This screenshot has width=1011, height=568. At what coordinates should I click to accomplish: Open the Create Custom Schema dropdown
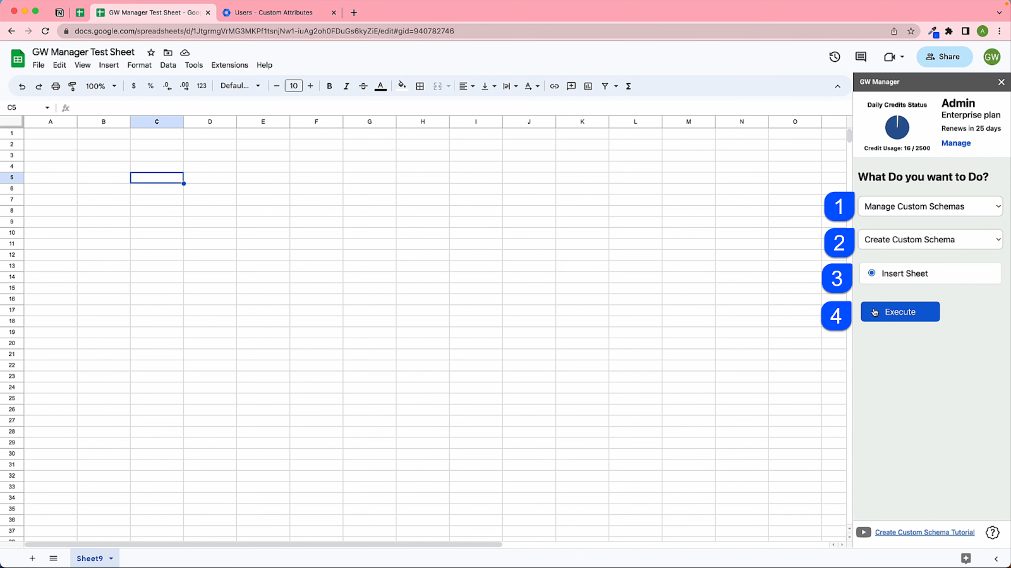point(930,240)
